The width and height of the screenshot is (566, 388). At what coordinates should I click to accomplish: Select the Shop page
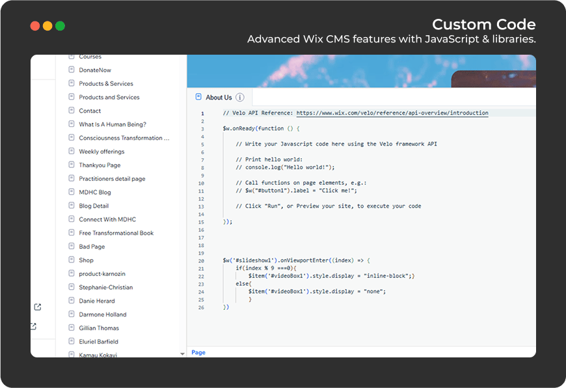87,260
